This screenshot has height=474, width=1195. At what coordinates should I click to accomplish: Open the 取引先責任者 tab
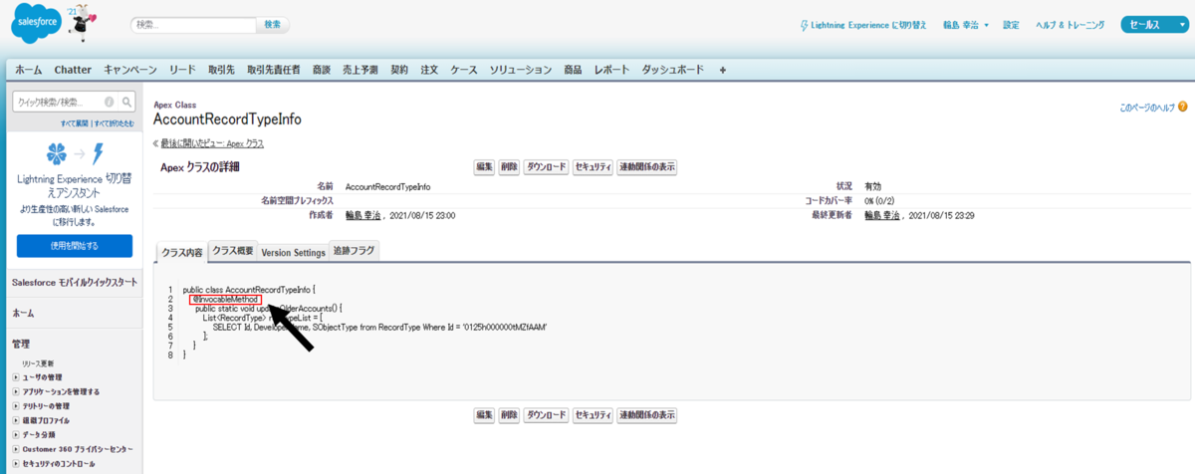pos(274,70)
